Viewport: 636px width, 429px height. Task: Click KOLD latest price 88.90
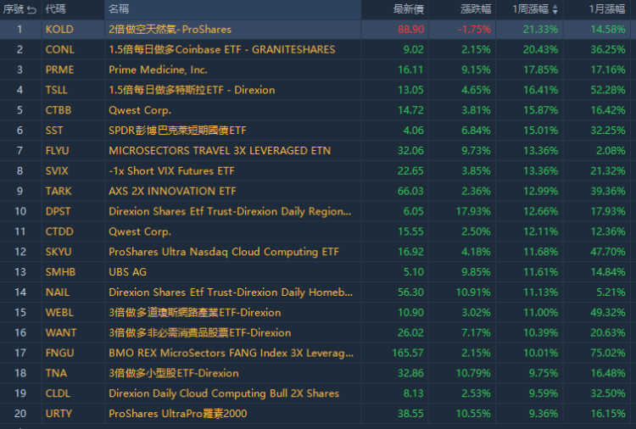[411, 30]
